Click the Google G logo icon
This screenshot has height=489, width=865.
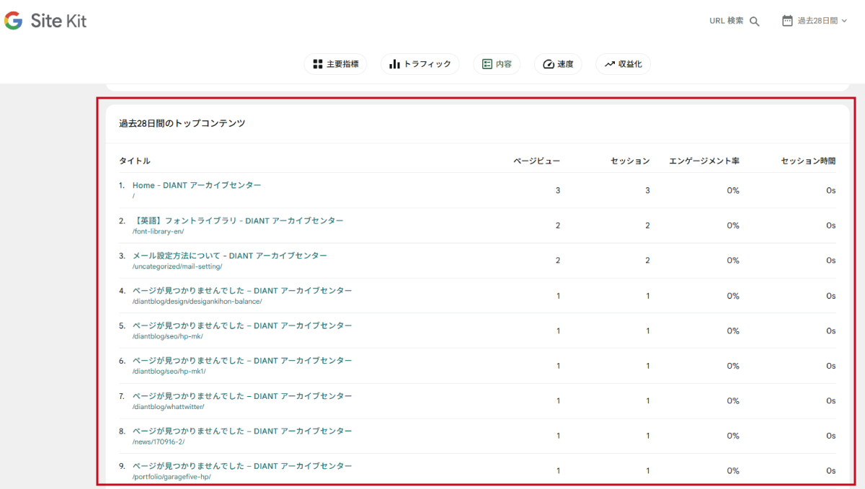(x=13, y=21)
